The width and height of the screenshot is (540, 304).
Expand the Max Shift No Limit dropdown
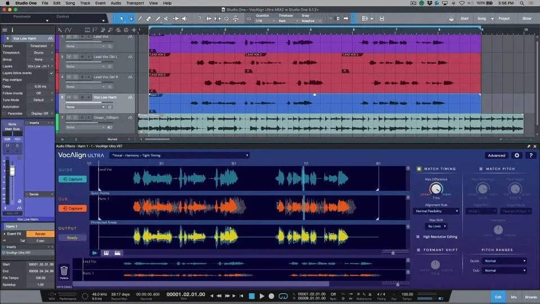pos(436,226)
